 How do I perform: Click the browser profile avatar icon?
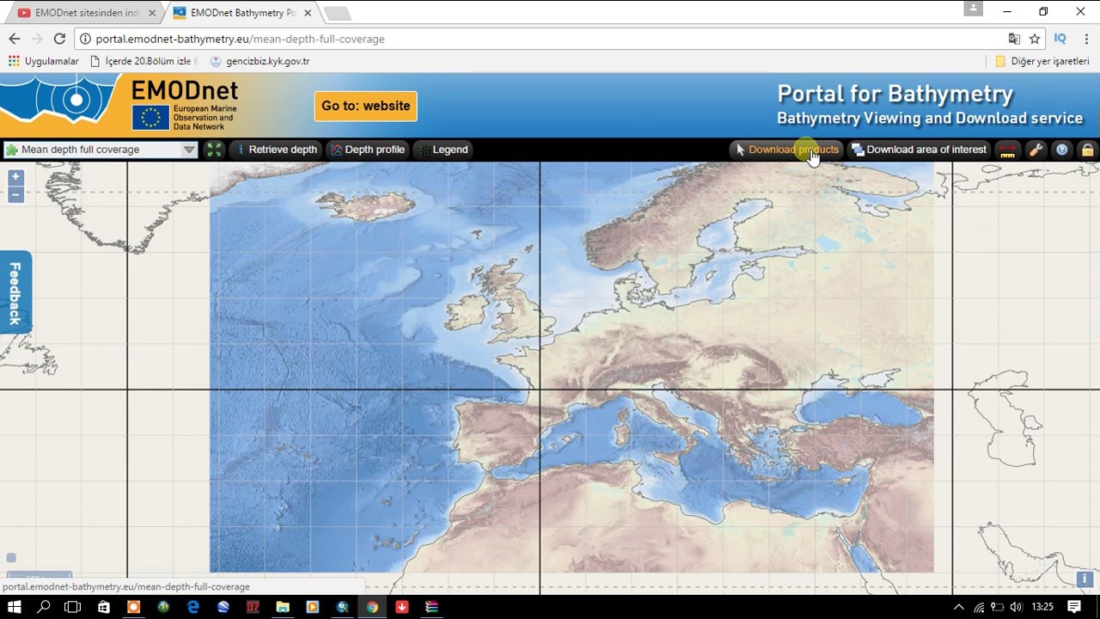coord(973,9)
